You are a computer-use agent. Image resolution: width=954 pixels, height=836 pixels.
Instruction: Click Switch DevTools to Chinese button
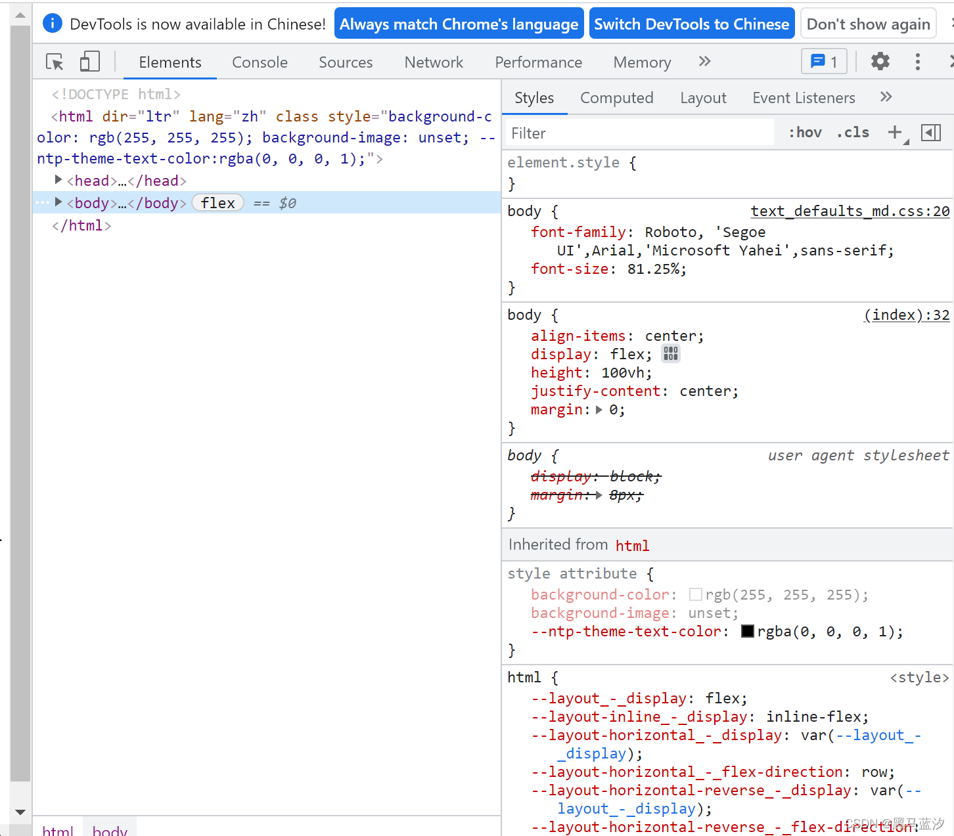click(x=691, y=24)
